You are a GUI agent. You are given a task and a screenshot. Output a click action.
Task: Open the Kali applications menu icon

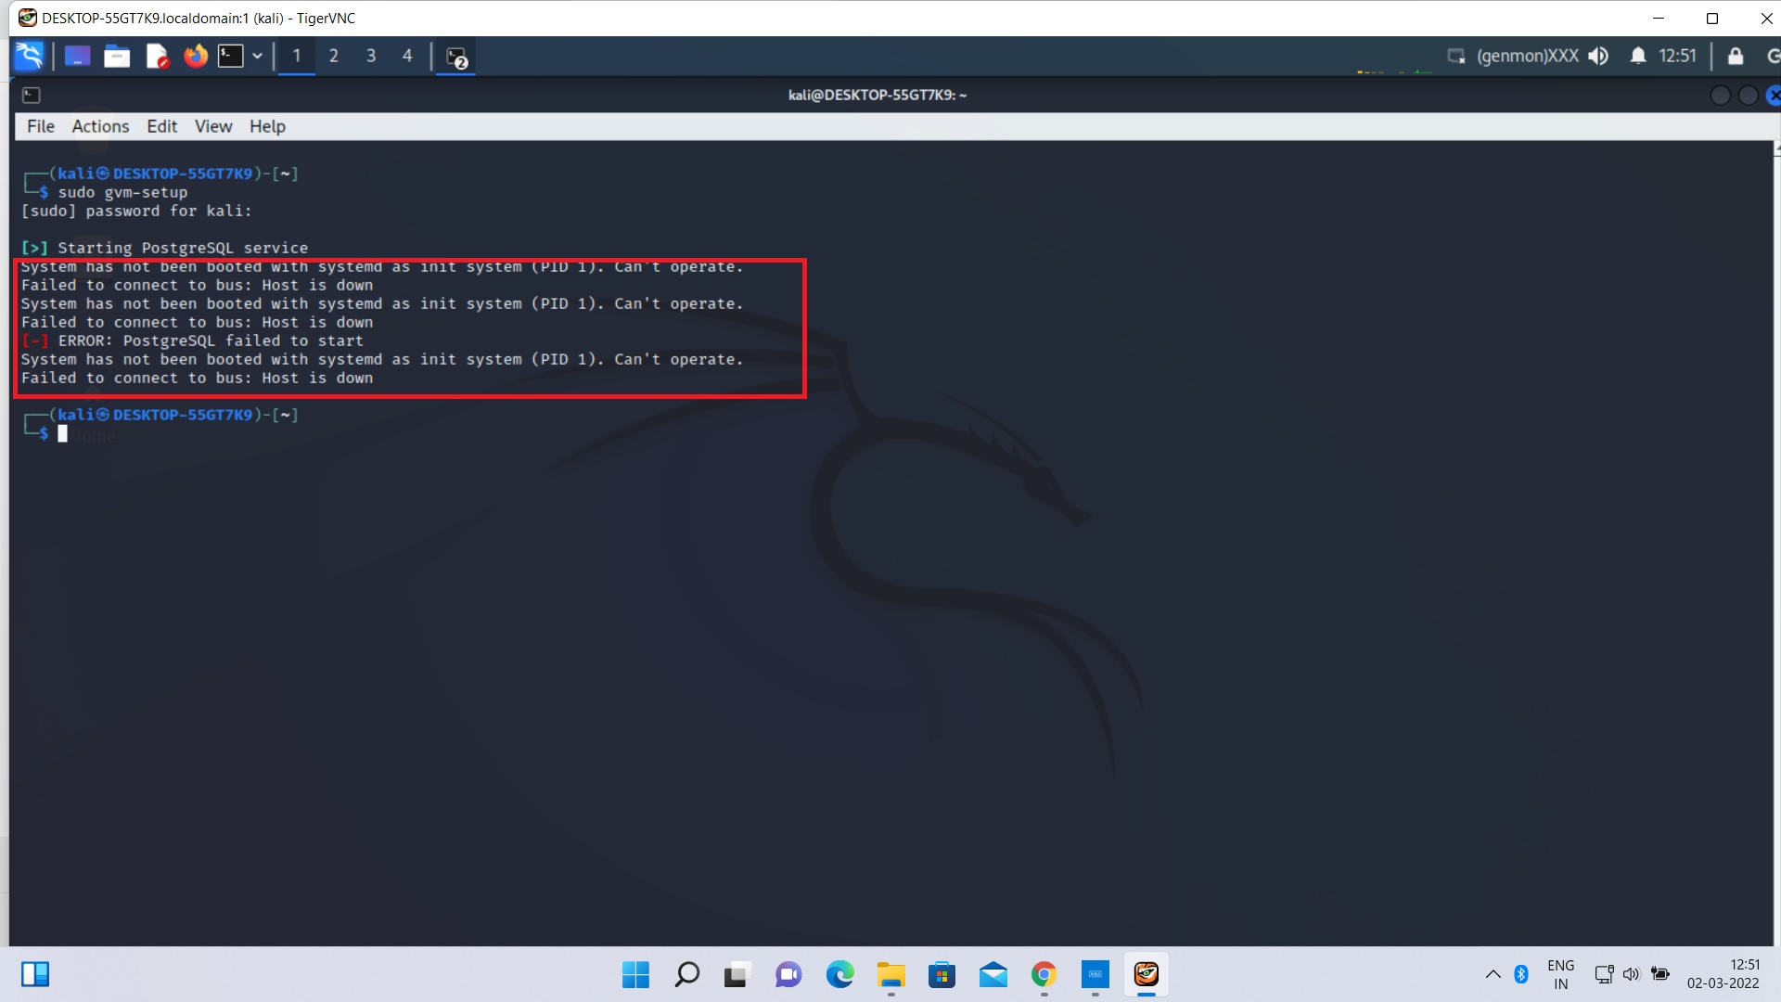tap(29, 56)
